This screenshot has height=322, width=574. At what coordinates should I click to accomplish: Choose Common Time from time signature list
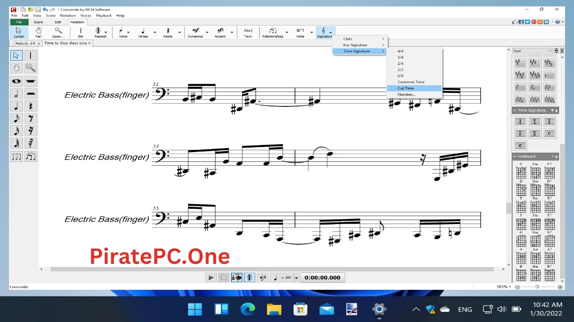click(414, 82)
